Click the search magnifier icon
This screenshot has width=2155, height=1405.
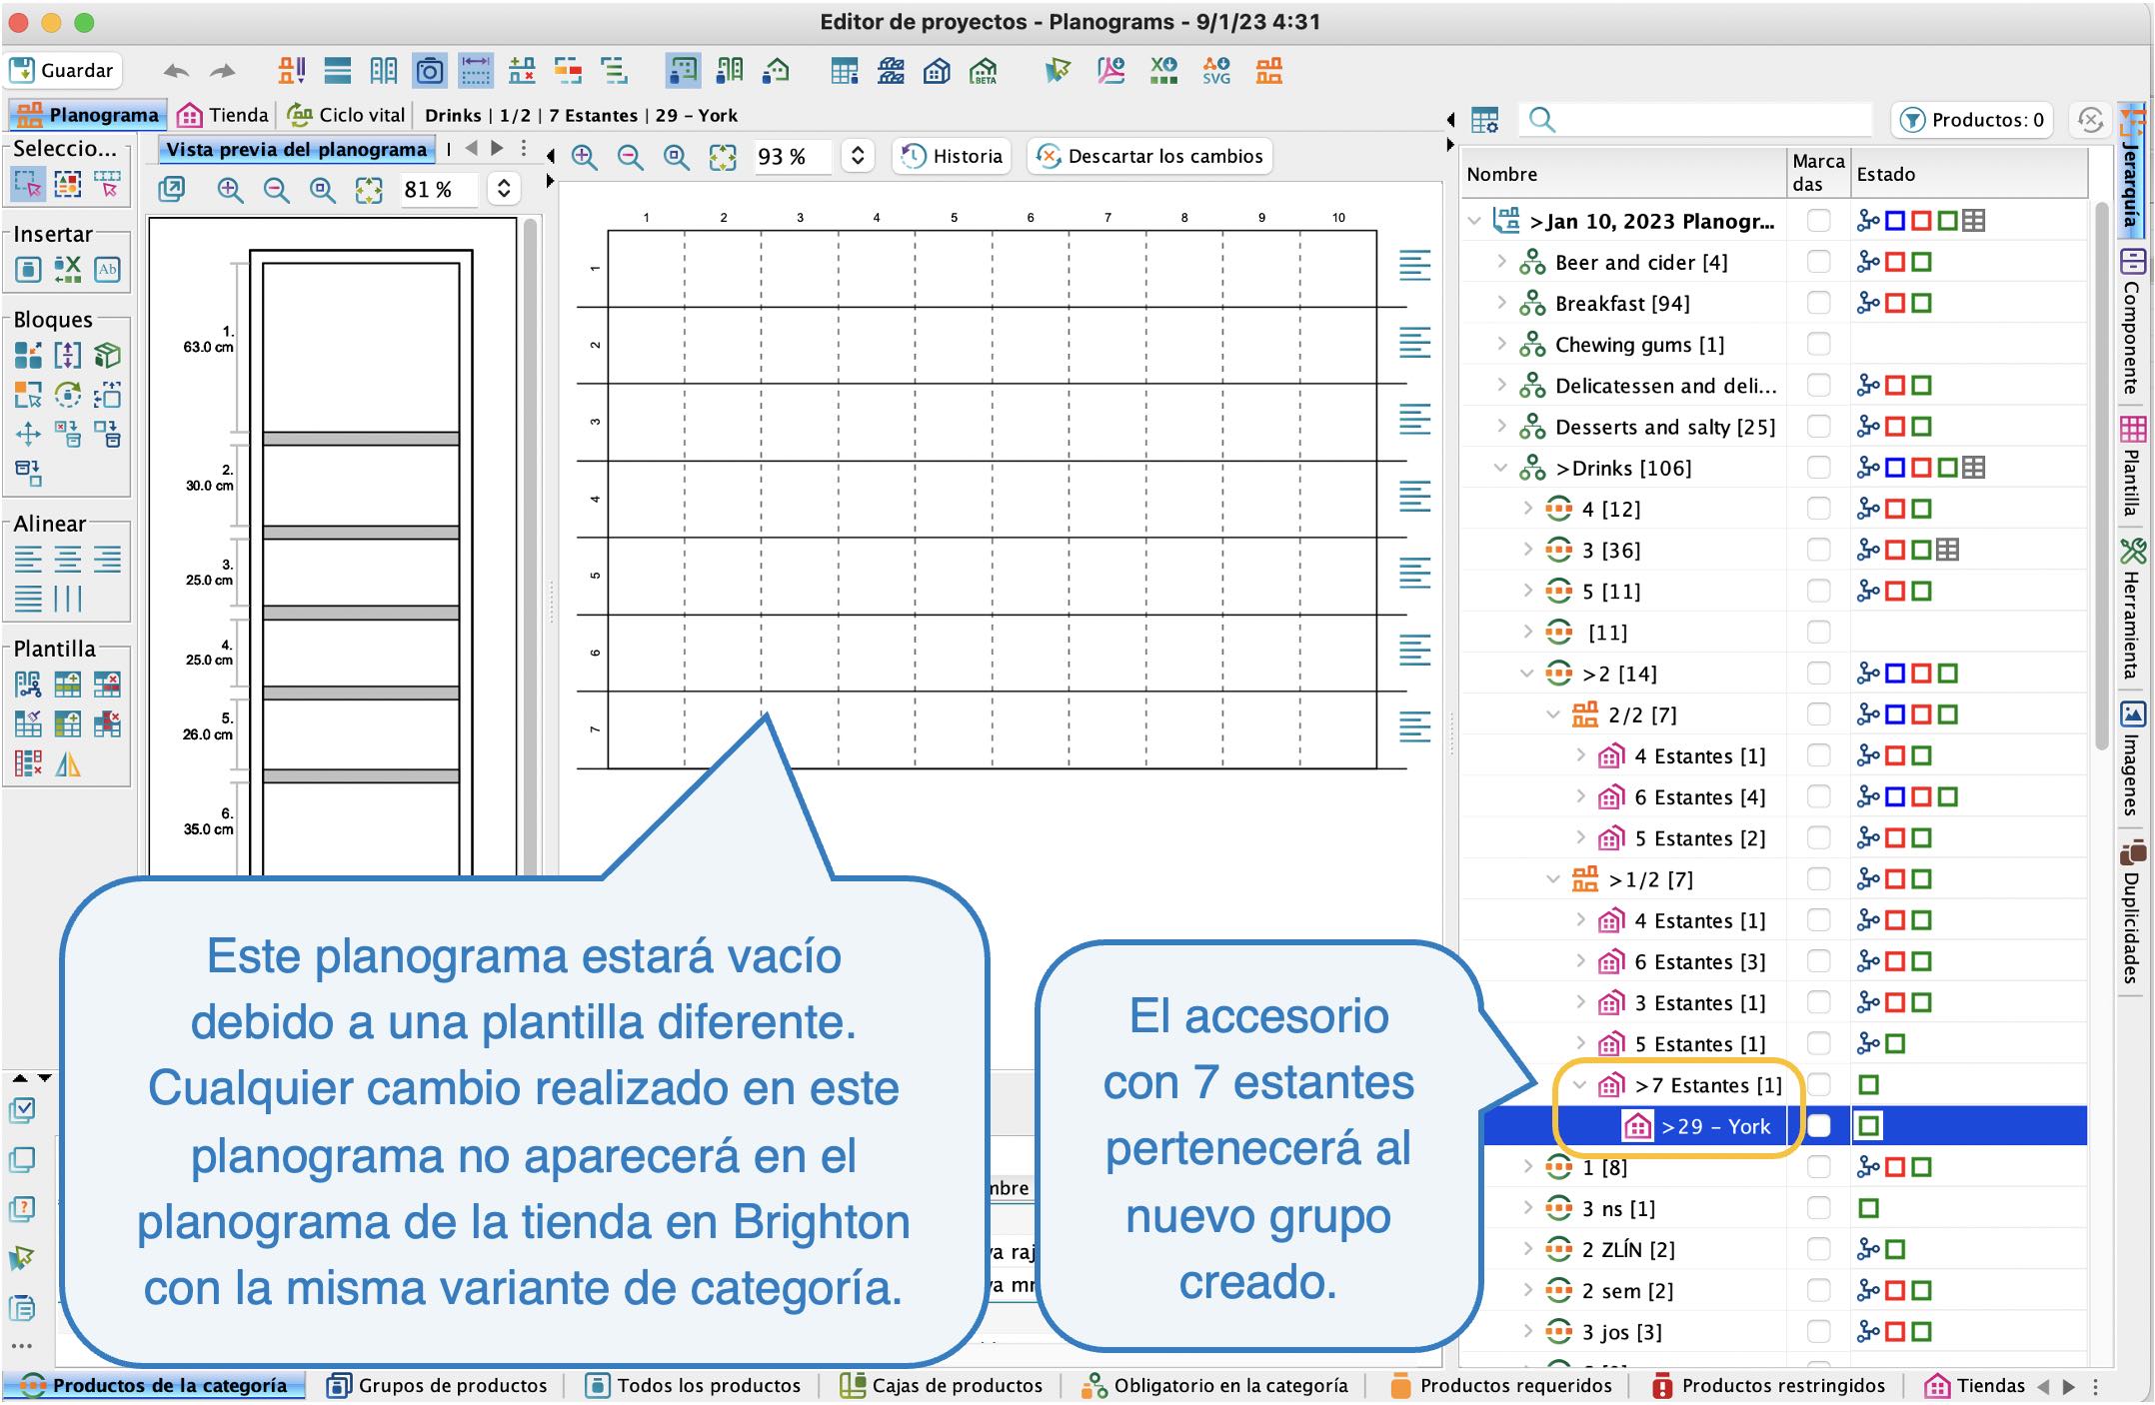pos(1542,120)
